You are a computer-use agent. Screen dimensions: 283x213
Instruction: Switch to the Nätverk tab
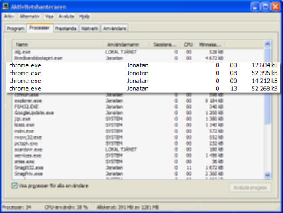(x=89, y=29)
